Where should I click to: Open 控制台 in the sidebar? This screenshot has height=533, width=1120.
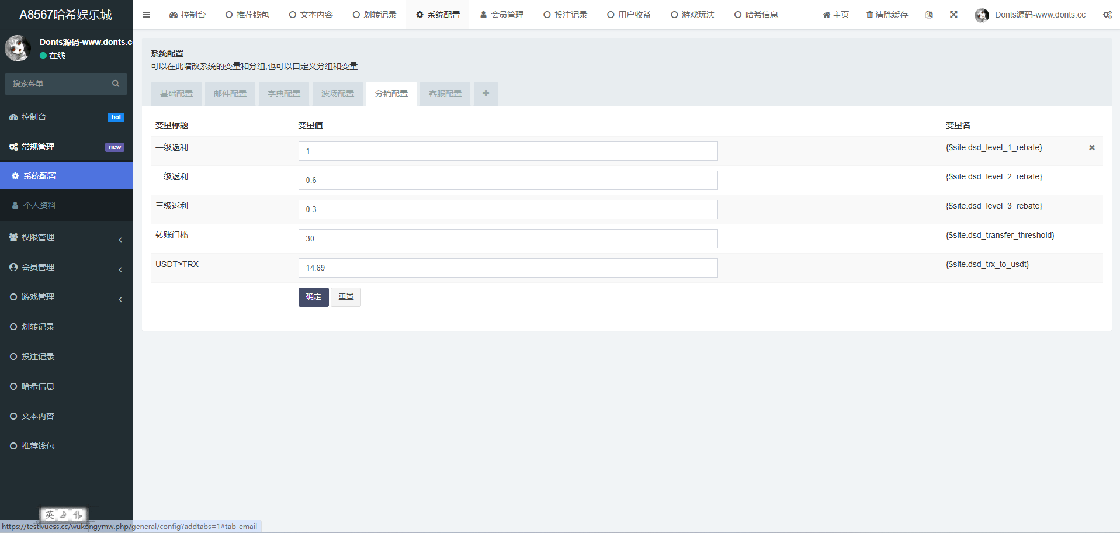coord(67,117)
